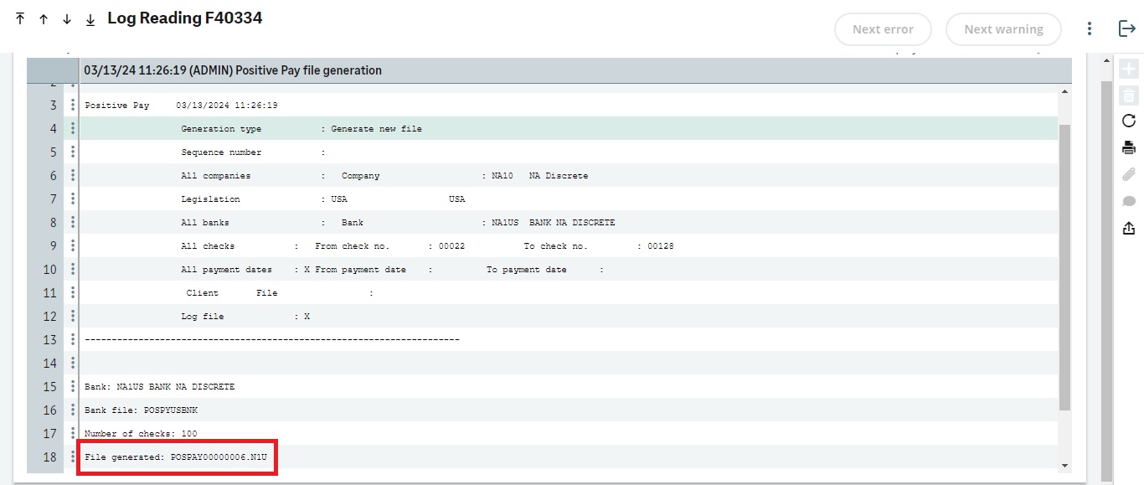Image resolution: width=1144 pixels, height=485 pixels.
Task: Log out using the exit icon
Action: coord(1127,28)
